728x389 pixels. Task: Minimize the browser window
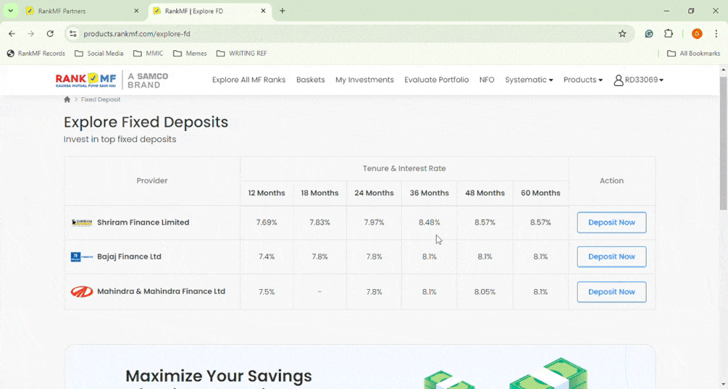pyautogui.click(x=666, y=11)
